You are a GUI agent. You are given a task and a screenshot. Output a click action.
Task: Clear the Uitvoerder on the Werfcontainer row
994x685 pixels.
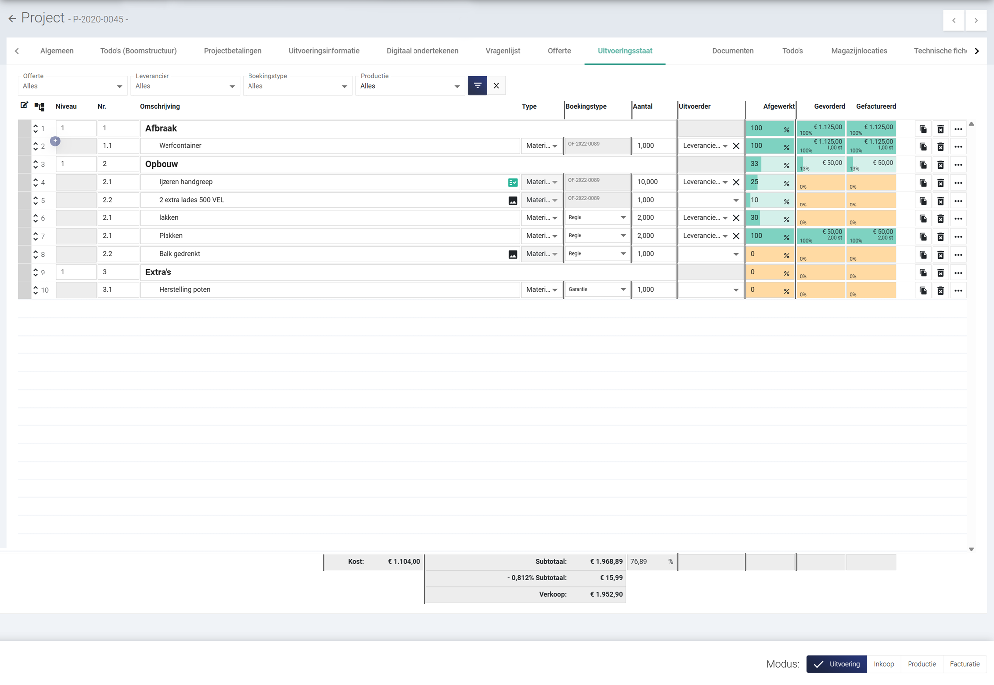[x=736, y=146]
